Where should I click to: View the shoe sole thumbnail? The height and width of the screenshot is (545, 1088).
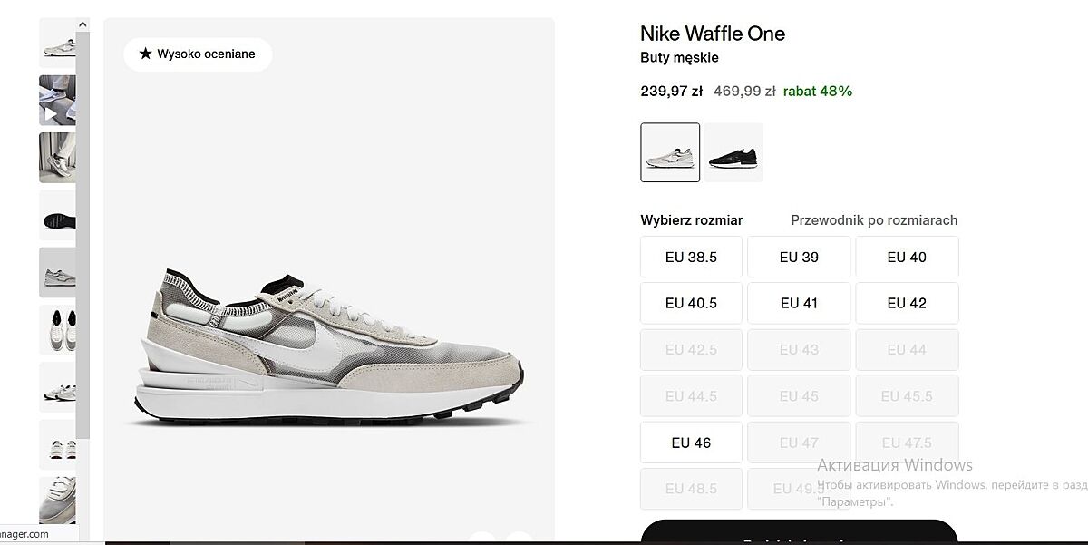57,215
